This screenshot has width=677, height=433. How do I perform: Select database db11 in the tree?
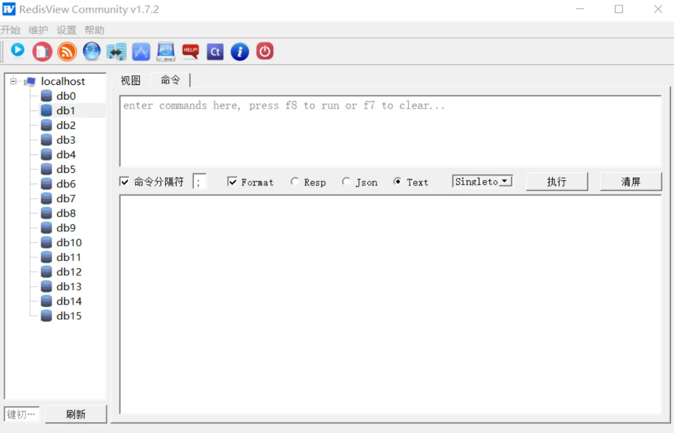(69, 257)
